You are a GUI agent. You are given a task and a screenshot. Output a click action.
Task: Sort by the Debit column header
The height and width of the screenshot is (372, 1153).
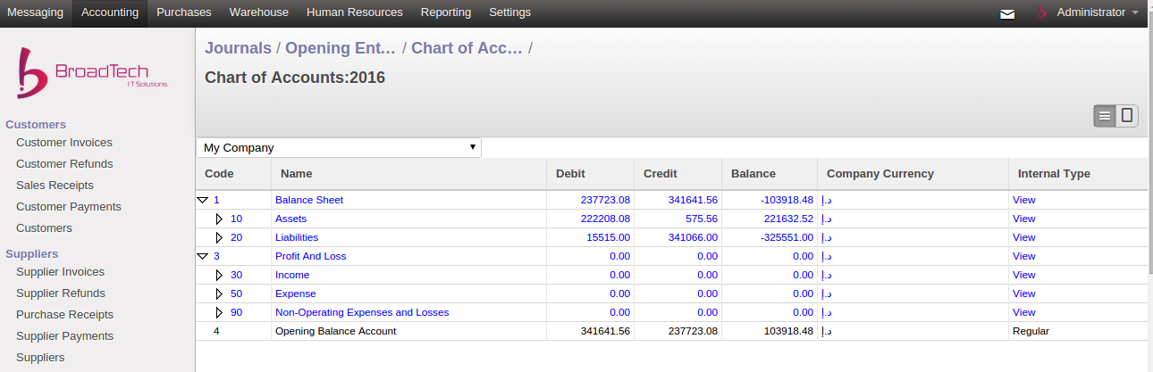click(571, 174)
